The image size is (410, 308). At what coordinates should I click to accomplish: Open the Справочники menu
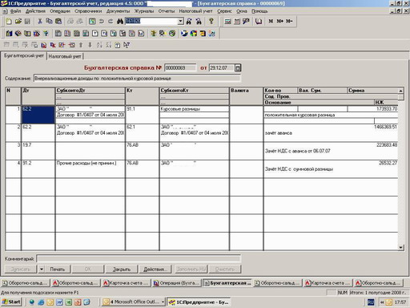[88, 11]
